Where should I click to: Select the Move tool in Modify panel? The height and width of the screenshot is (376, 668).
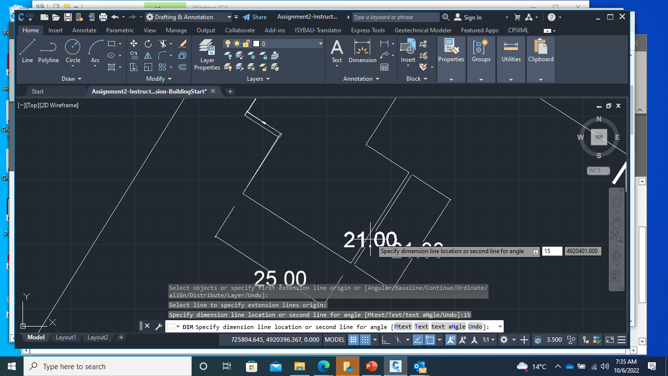pyautogui.click(x=134, y=43)
